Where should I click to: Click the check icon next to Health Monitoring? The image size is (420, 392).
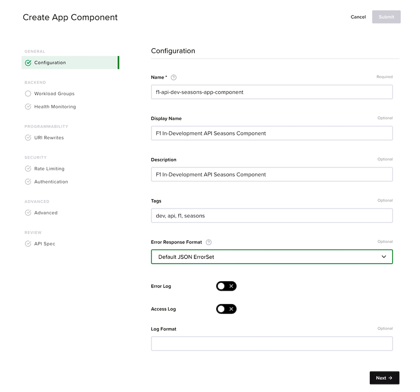pos(28,107)
